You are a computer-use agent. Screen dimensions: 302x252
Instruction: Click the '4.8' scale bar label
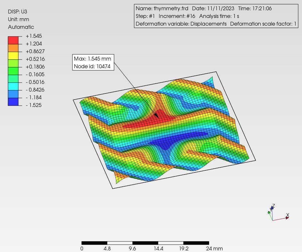click(x=107, y=248)
